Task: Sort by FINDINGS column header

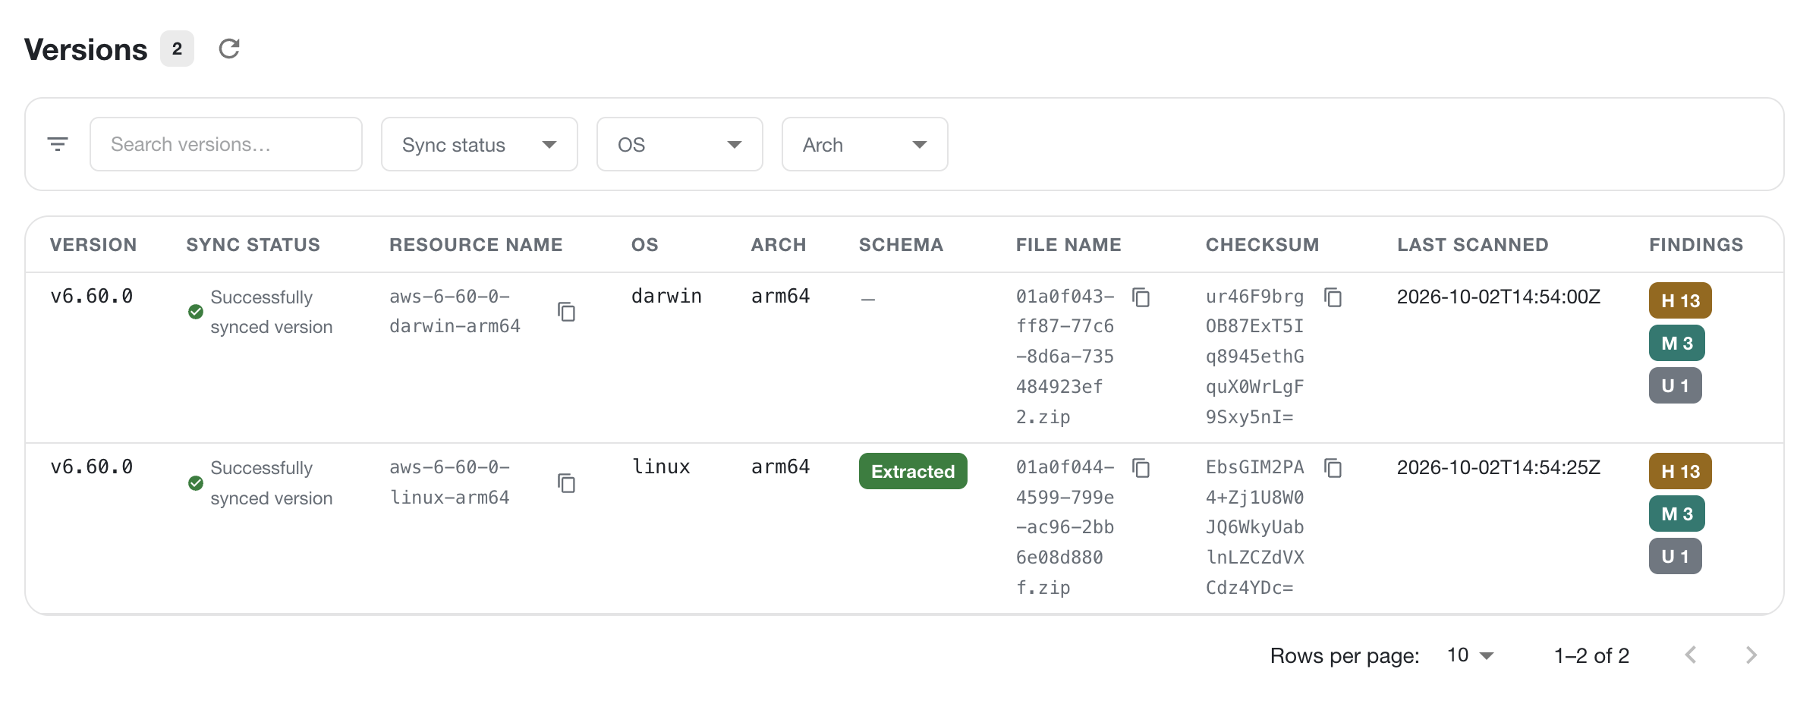Action: point(1696,245)
